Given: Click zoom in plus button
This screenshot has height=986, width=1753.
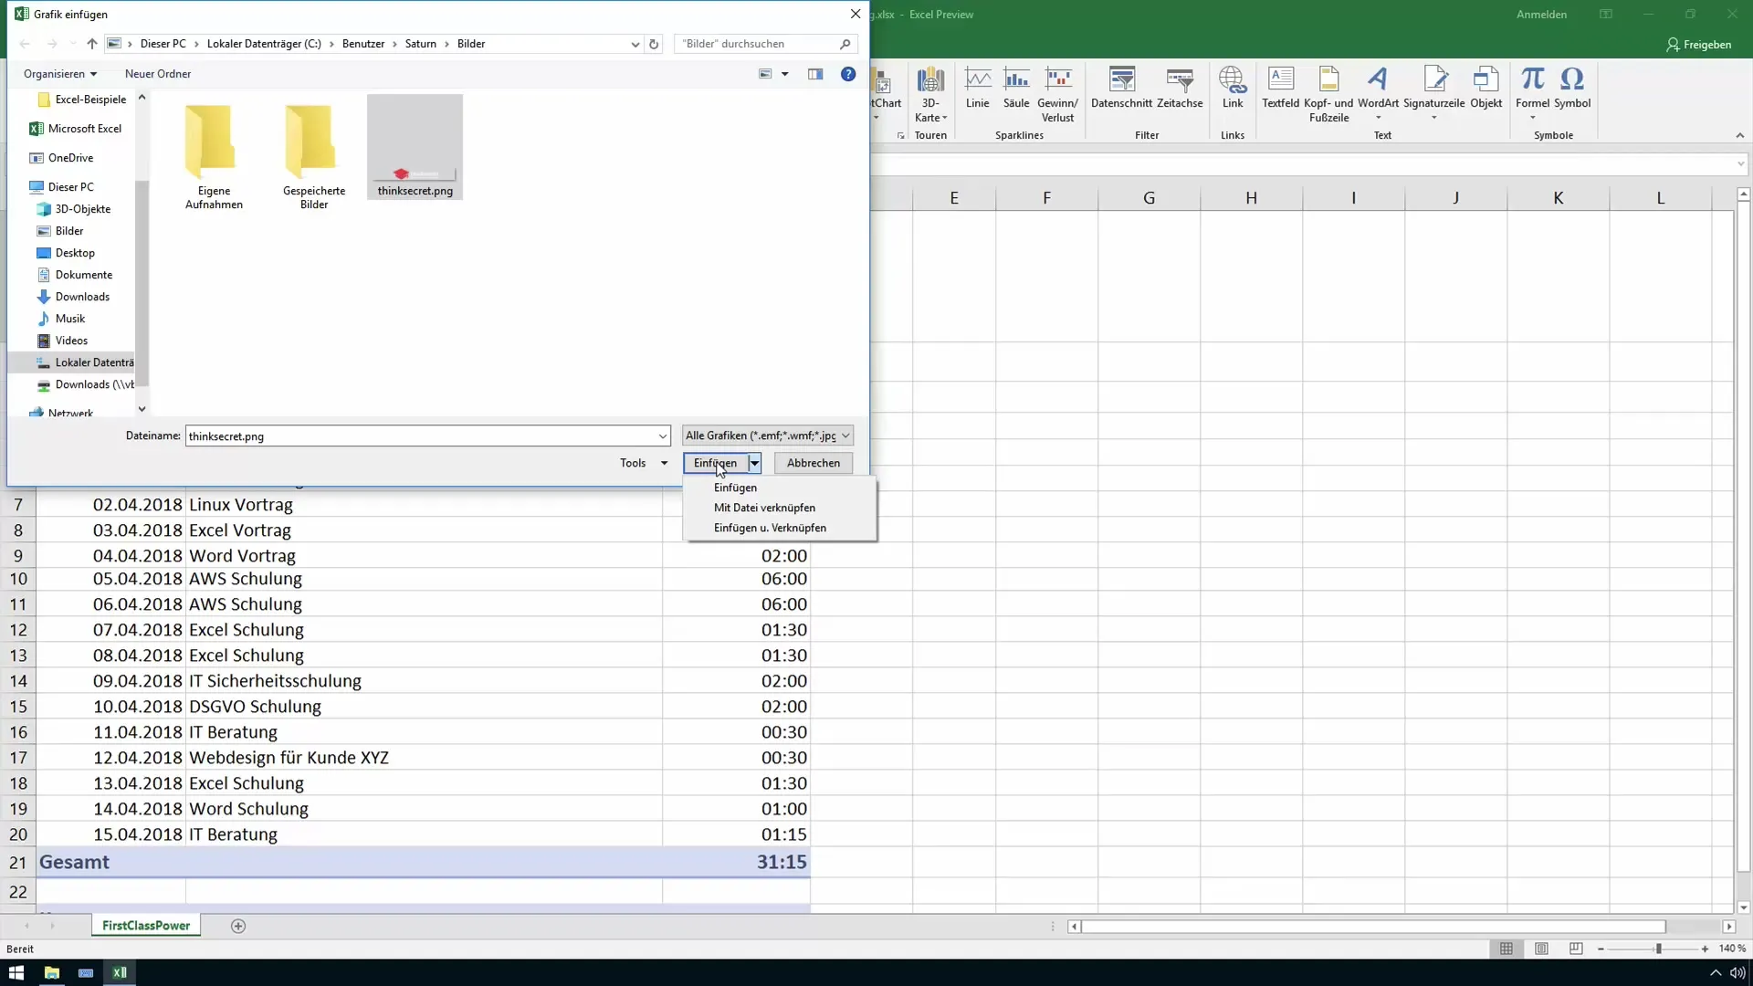Looking at the screenshot, I should tap(1705, 949).
